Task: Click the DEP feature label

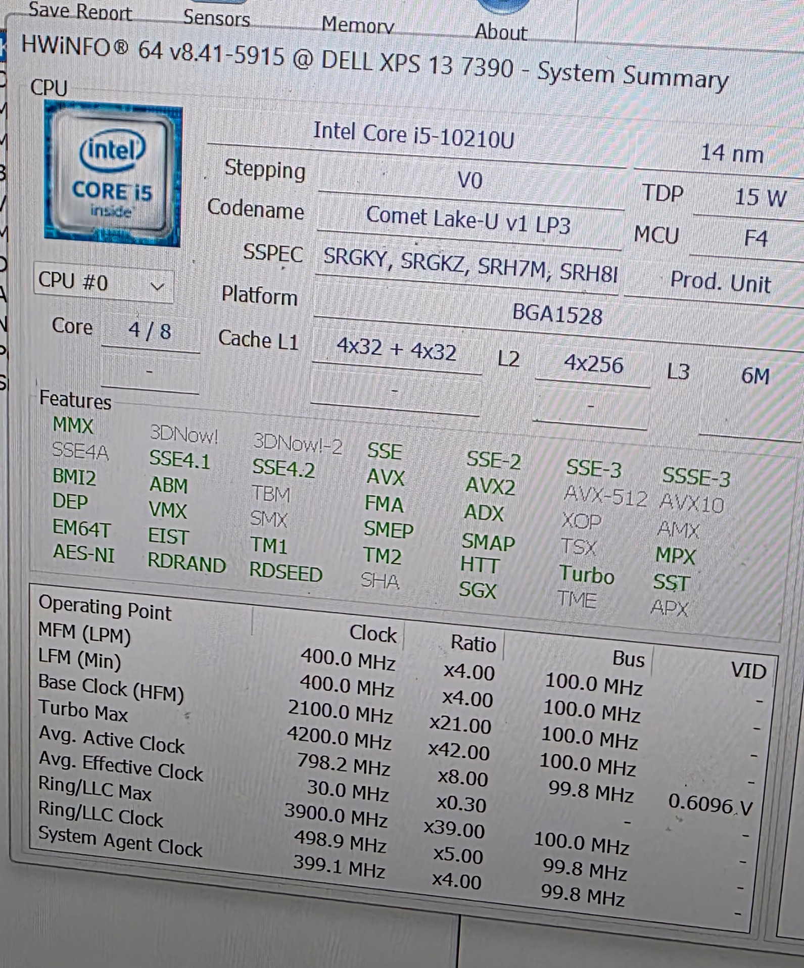Action: [70, 501]
